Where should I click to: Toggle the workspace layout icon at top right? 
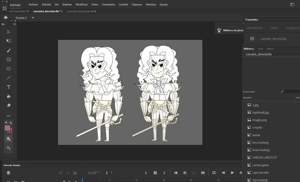pos(292,4)
